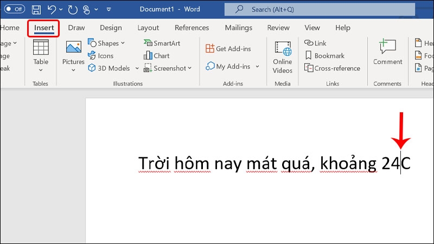Click the Redo/Repeat icon
434x244 pixels.
(73, 10)
